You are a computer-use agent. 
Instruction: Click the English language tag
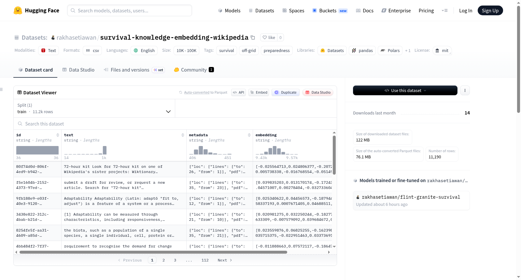point(144,50)
